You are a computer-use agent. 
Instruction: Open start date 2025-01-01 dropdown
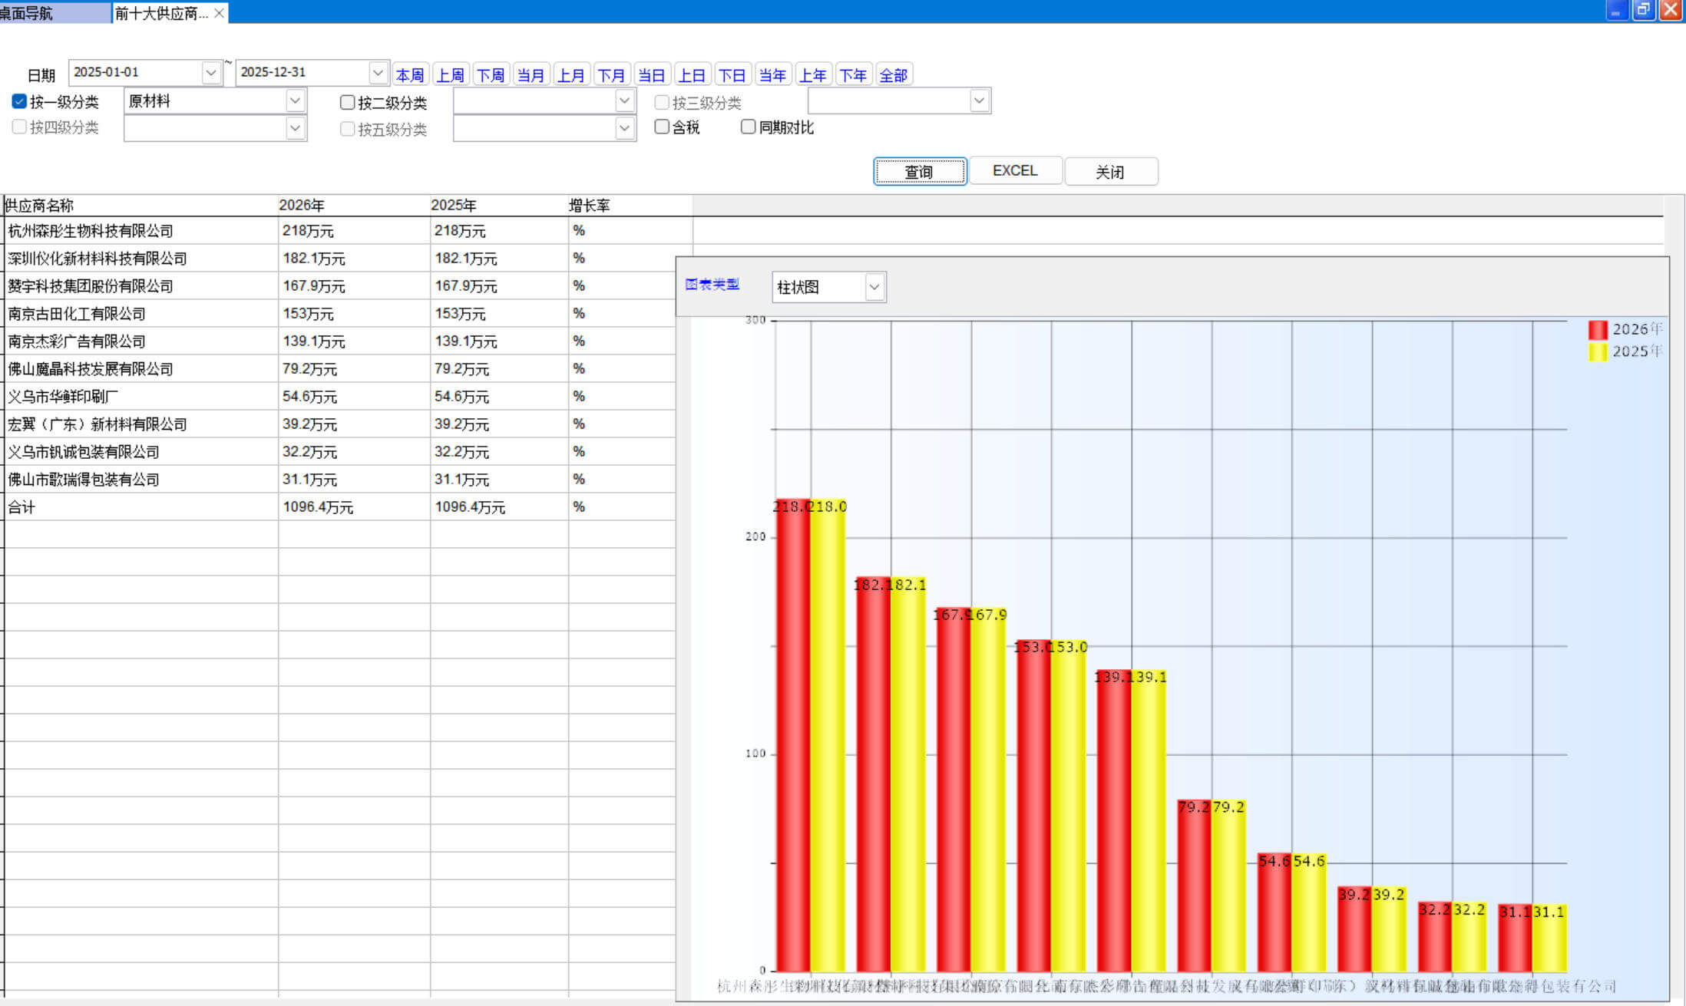click(x=211, y=73)
